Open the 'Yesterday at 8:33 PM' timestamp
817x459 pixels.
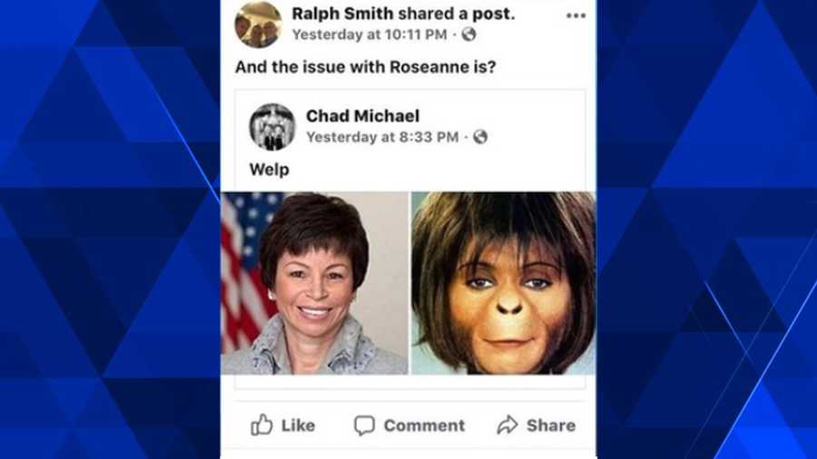pos(382,137)
